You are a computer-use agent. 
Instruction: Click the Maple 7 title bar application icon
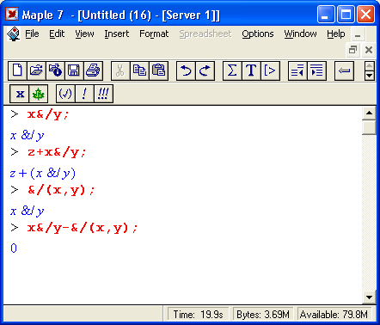click(12, 14)
